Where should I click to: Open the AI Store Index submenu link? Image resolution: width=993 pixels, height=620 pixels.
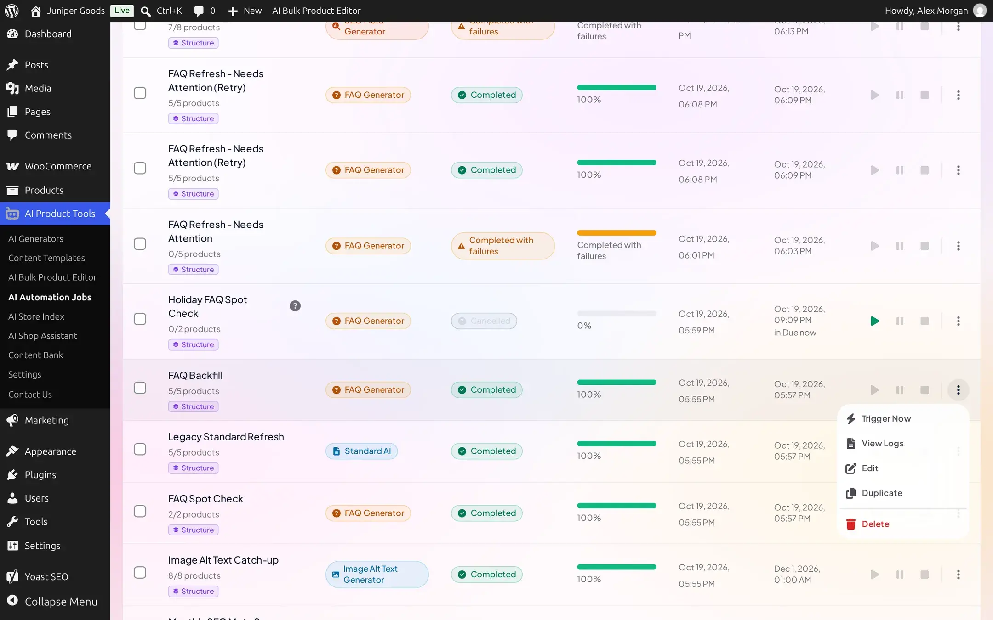tap(36, 316)
